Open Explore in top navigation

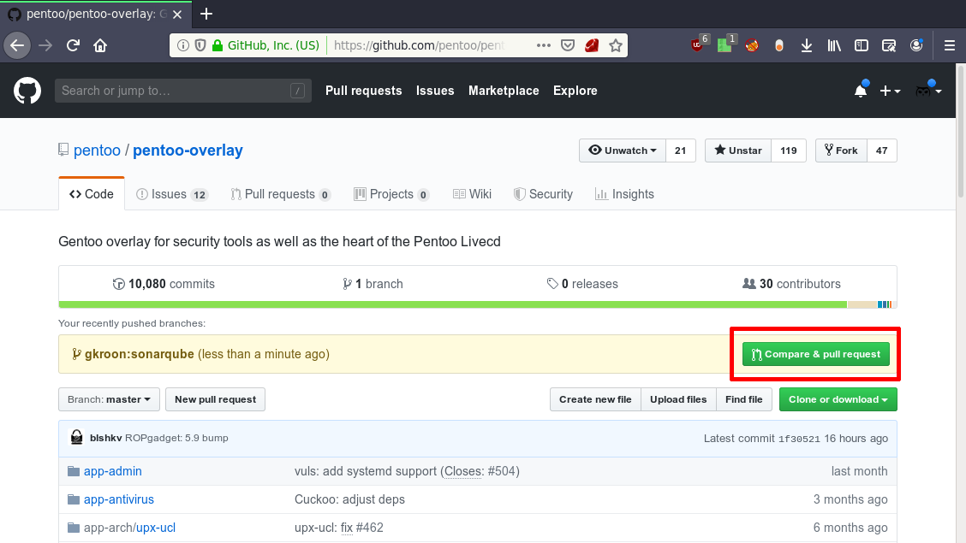click(575, 91)
